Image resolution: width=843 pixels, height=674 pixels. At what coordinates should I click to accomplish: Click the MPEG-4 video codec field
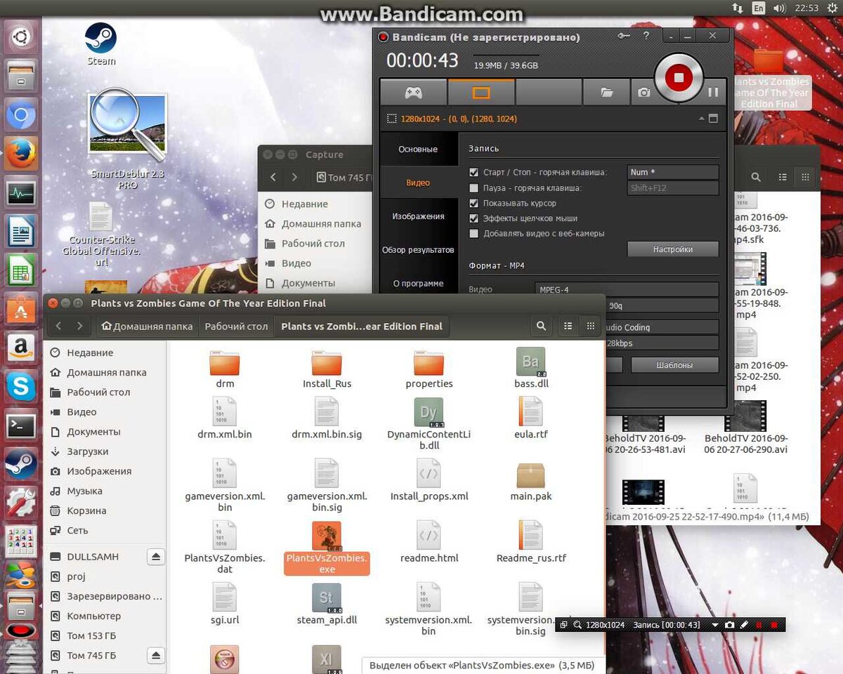pyautogui.click(x=627, y=289)
